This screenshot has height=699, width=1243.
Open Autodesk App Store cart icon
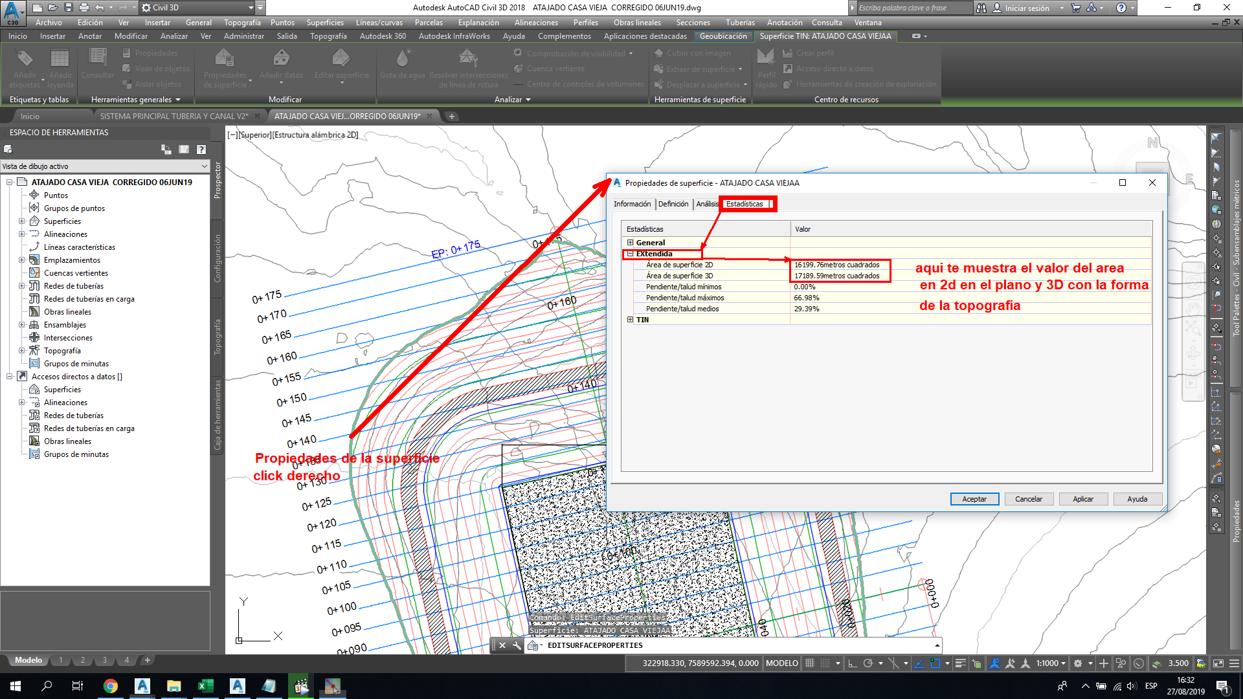[x=1076, y=8]
